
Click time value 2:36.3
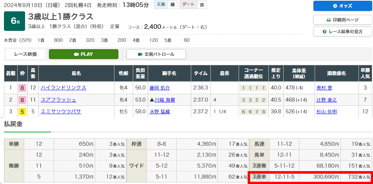201,88
